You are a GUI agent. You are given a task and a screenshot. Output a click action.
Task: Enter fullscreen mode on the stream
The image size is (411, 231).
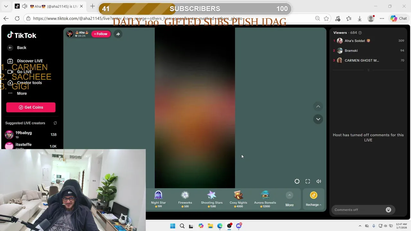tap(308, 181)
